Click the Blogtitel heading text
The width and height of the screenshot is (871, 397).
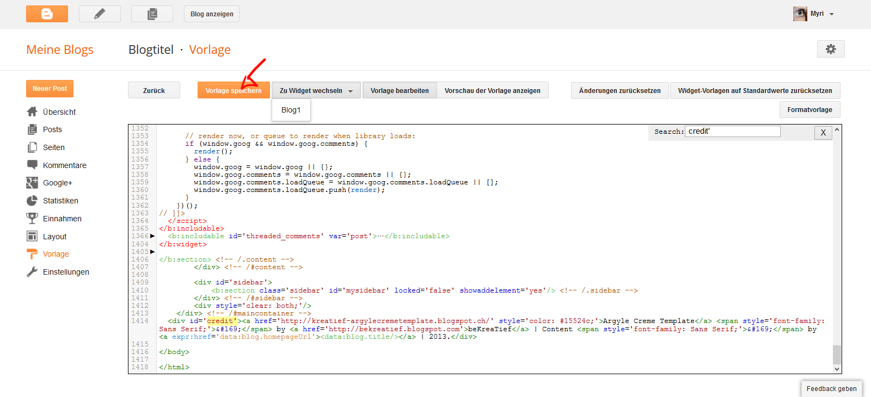(151, 49)
